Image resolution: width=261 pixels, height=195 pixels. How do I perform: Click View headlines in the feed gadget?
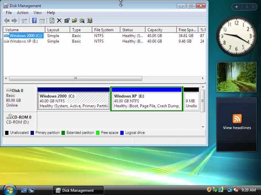point(237,128)
